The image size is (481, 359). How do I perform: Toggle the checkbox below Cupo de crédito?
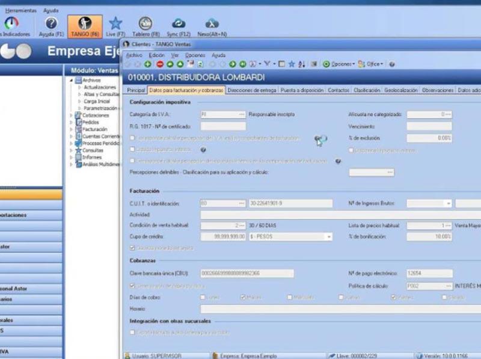click(132, 248)
